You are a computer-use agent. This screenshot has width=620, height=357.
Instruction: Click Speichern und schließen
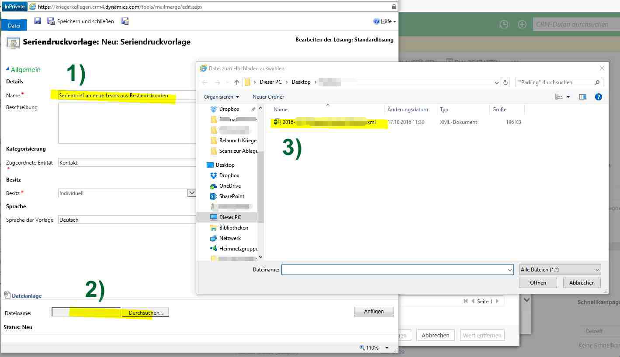coord(81,21)
